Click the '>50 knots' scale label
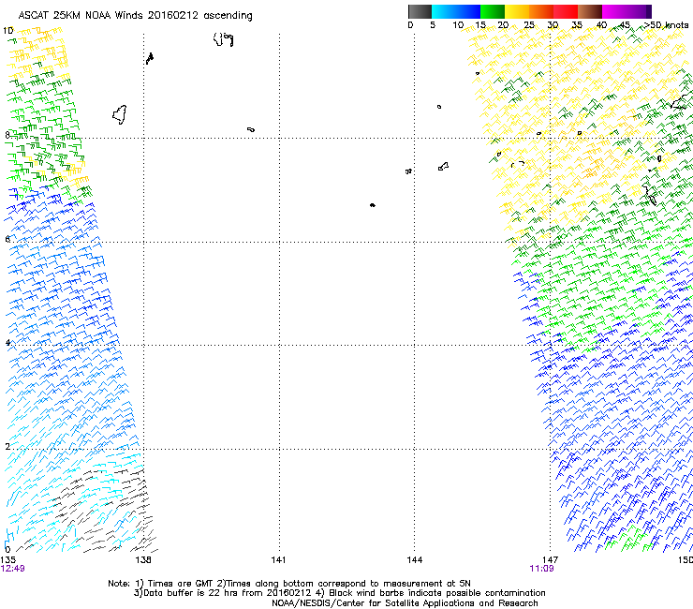The image size is (693, 609). [667, 25]
